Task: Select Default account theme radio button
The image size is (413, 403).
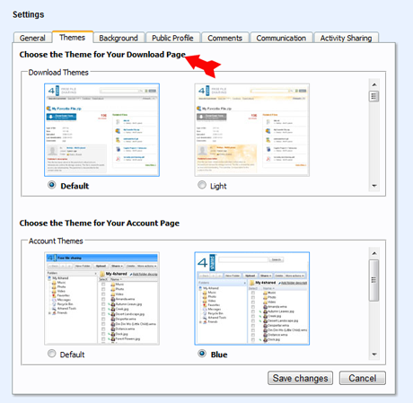Action: [x=52, y=354]
